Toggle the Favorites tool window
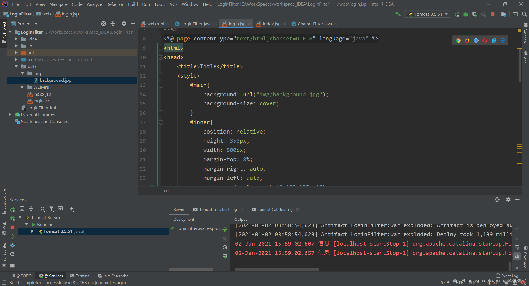This screenshot has height=286, width=529. coord(4,255)
